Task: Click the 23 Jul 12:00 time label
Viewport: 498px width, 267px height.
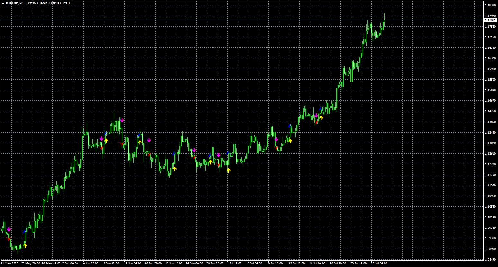Action: pyautogui.click(x=359, y=263)
